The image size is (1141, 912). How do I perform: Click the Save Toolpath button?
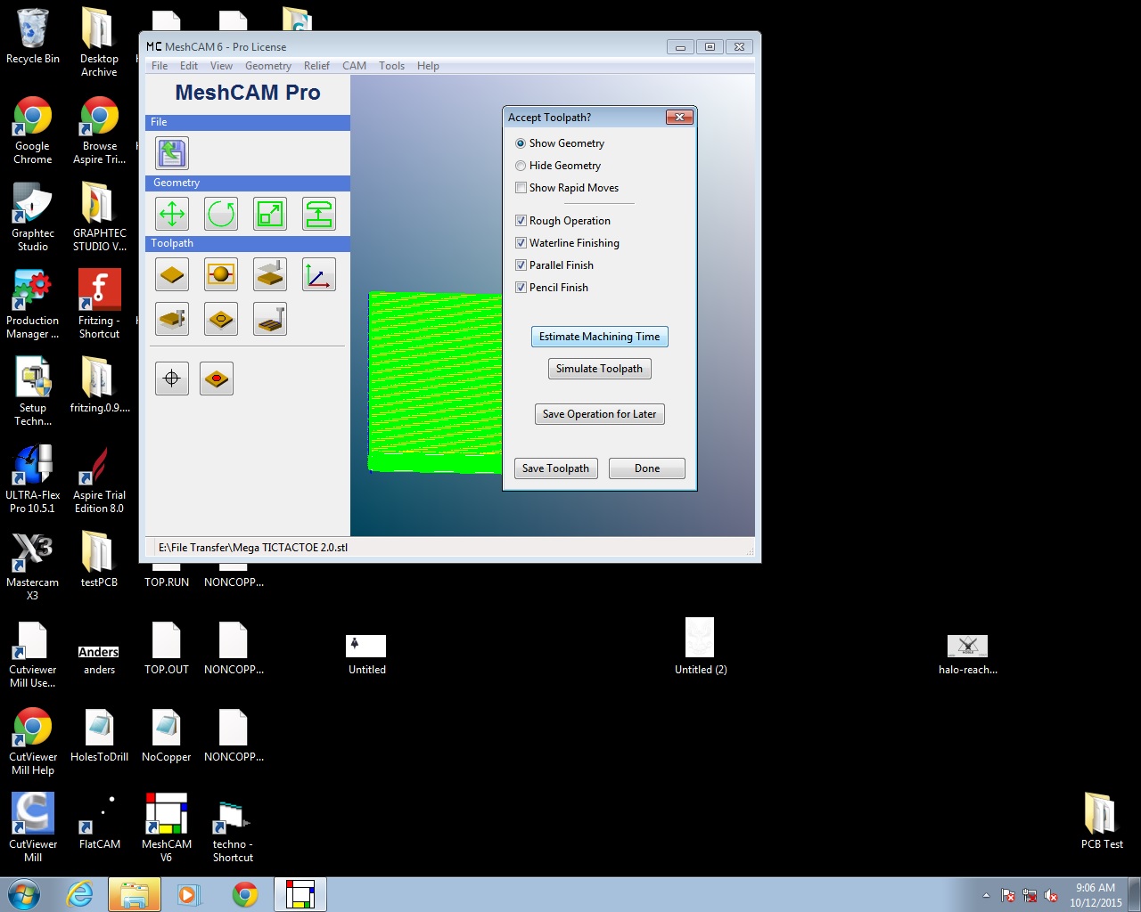click(x=555, y=468)
